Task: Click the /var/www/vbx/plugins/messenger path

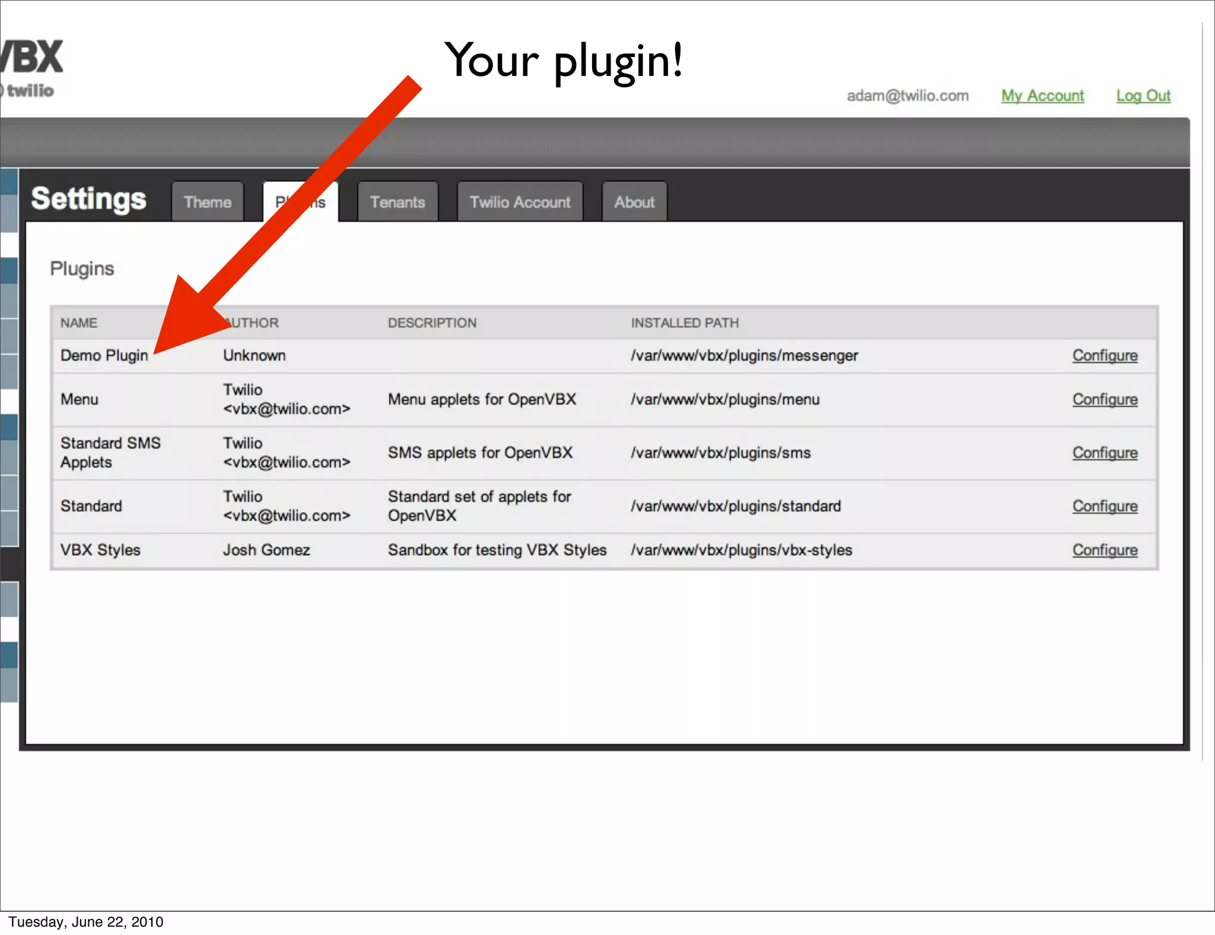Action: click(745, 355)
